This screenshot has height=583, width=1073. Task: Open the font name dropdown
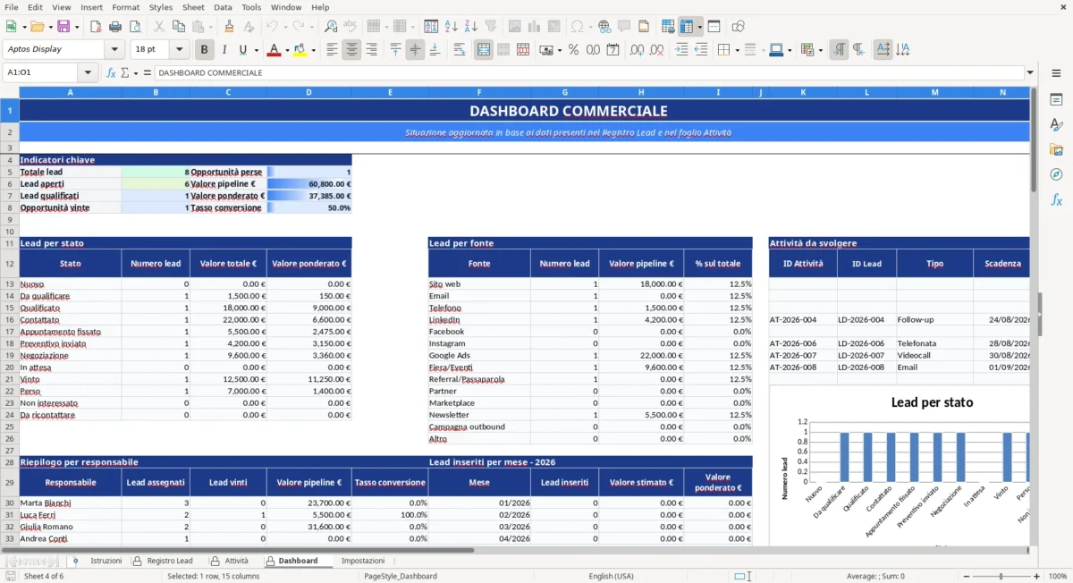point(114,50)
